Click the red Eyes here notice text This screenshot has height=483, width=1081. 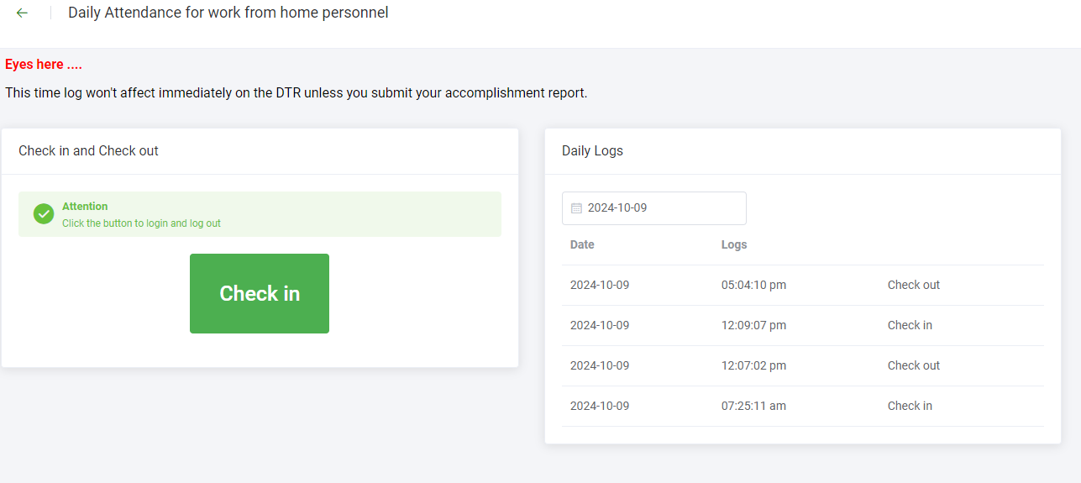[x=44, y=65]
